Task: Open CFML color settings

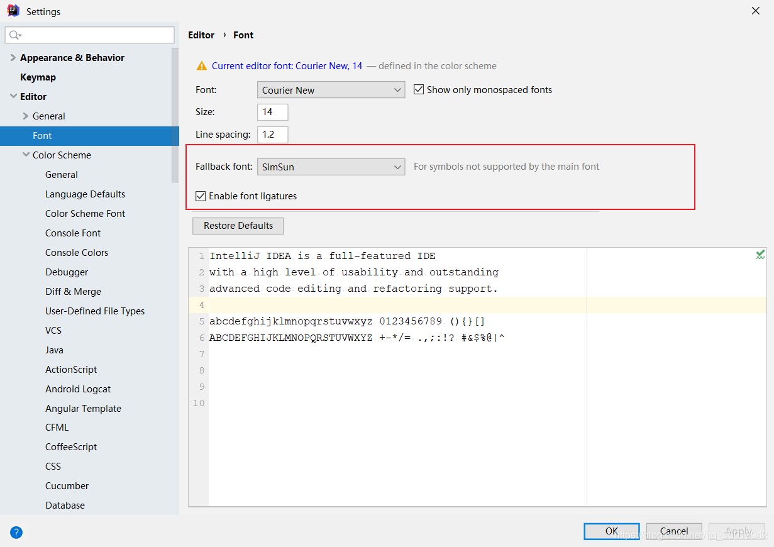Action: click(x=57, y=428)
